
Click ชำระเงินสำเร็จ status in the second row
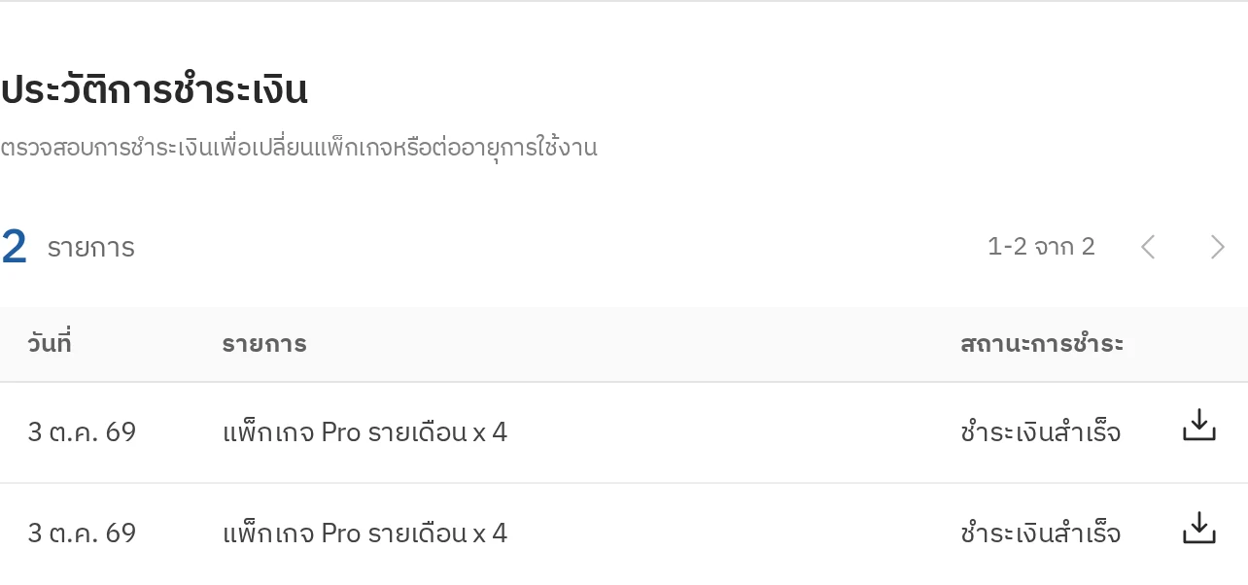point(1040,533)
